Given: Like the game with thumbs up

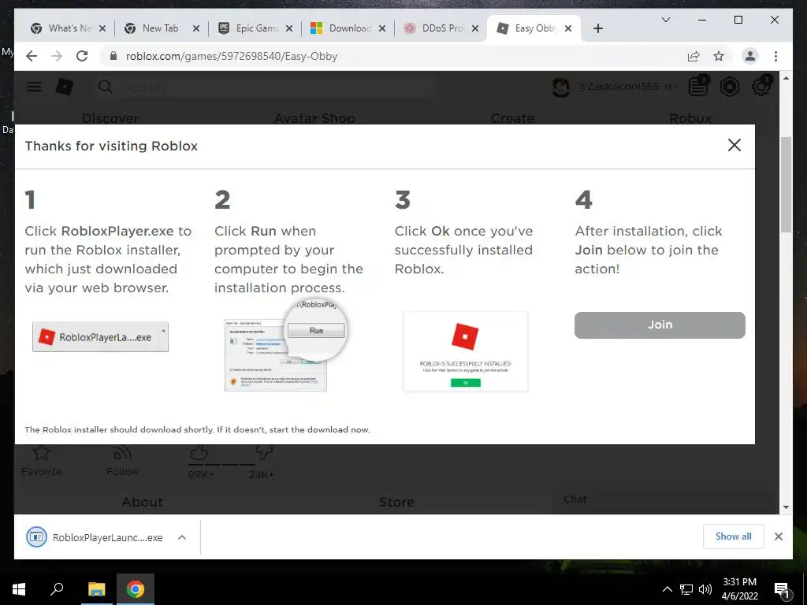Looking at the screenshot, I should [199, 453].
